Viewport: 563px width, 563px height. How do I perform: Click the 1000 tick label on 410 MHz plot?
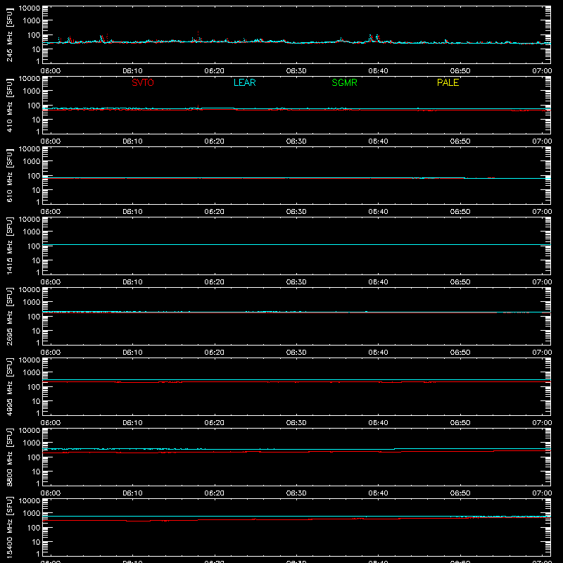pos(32,91)
